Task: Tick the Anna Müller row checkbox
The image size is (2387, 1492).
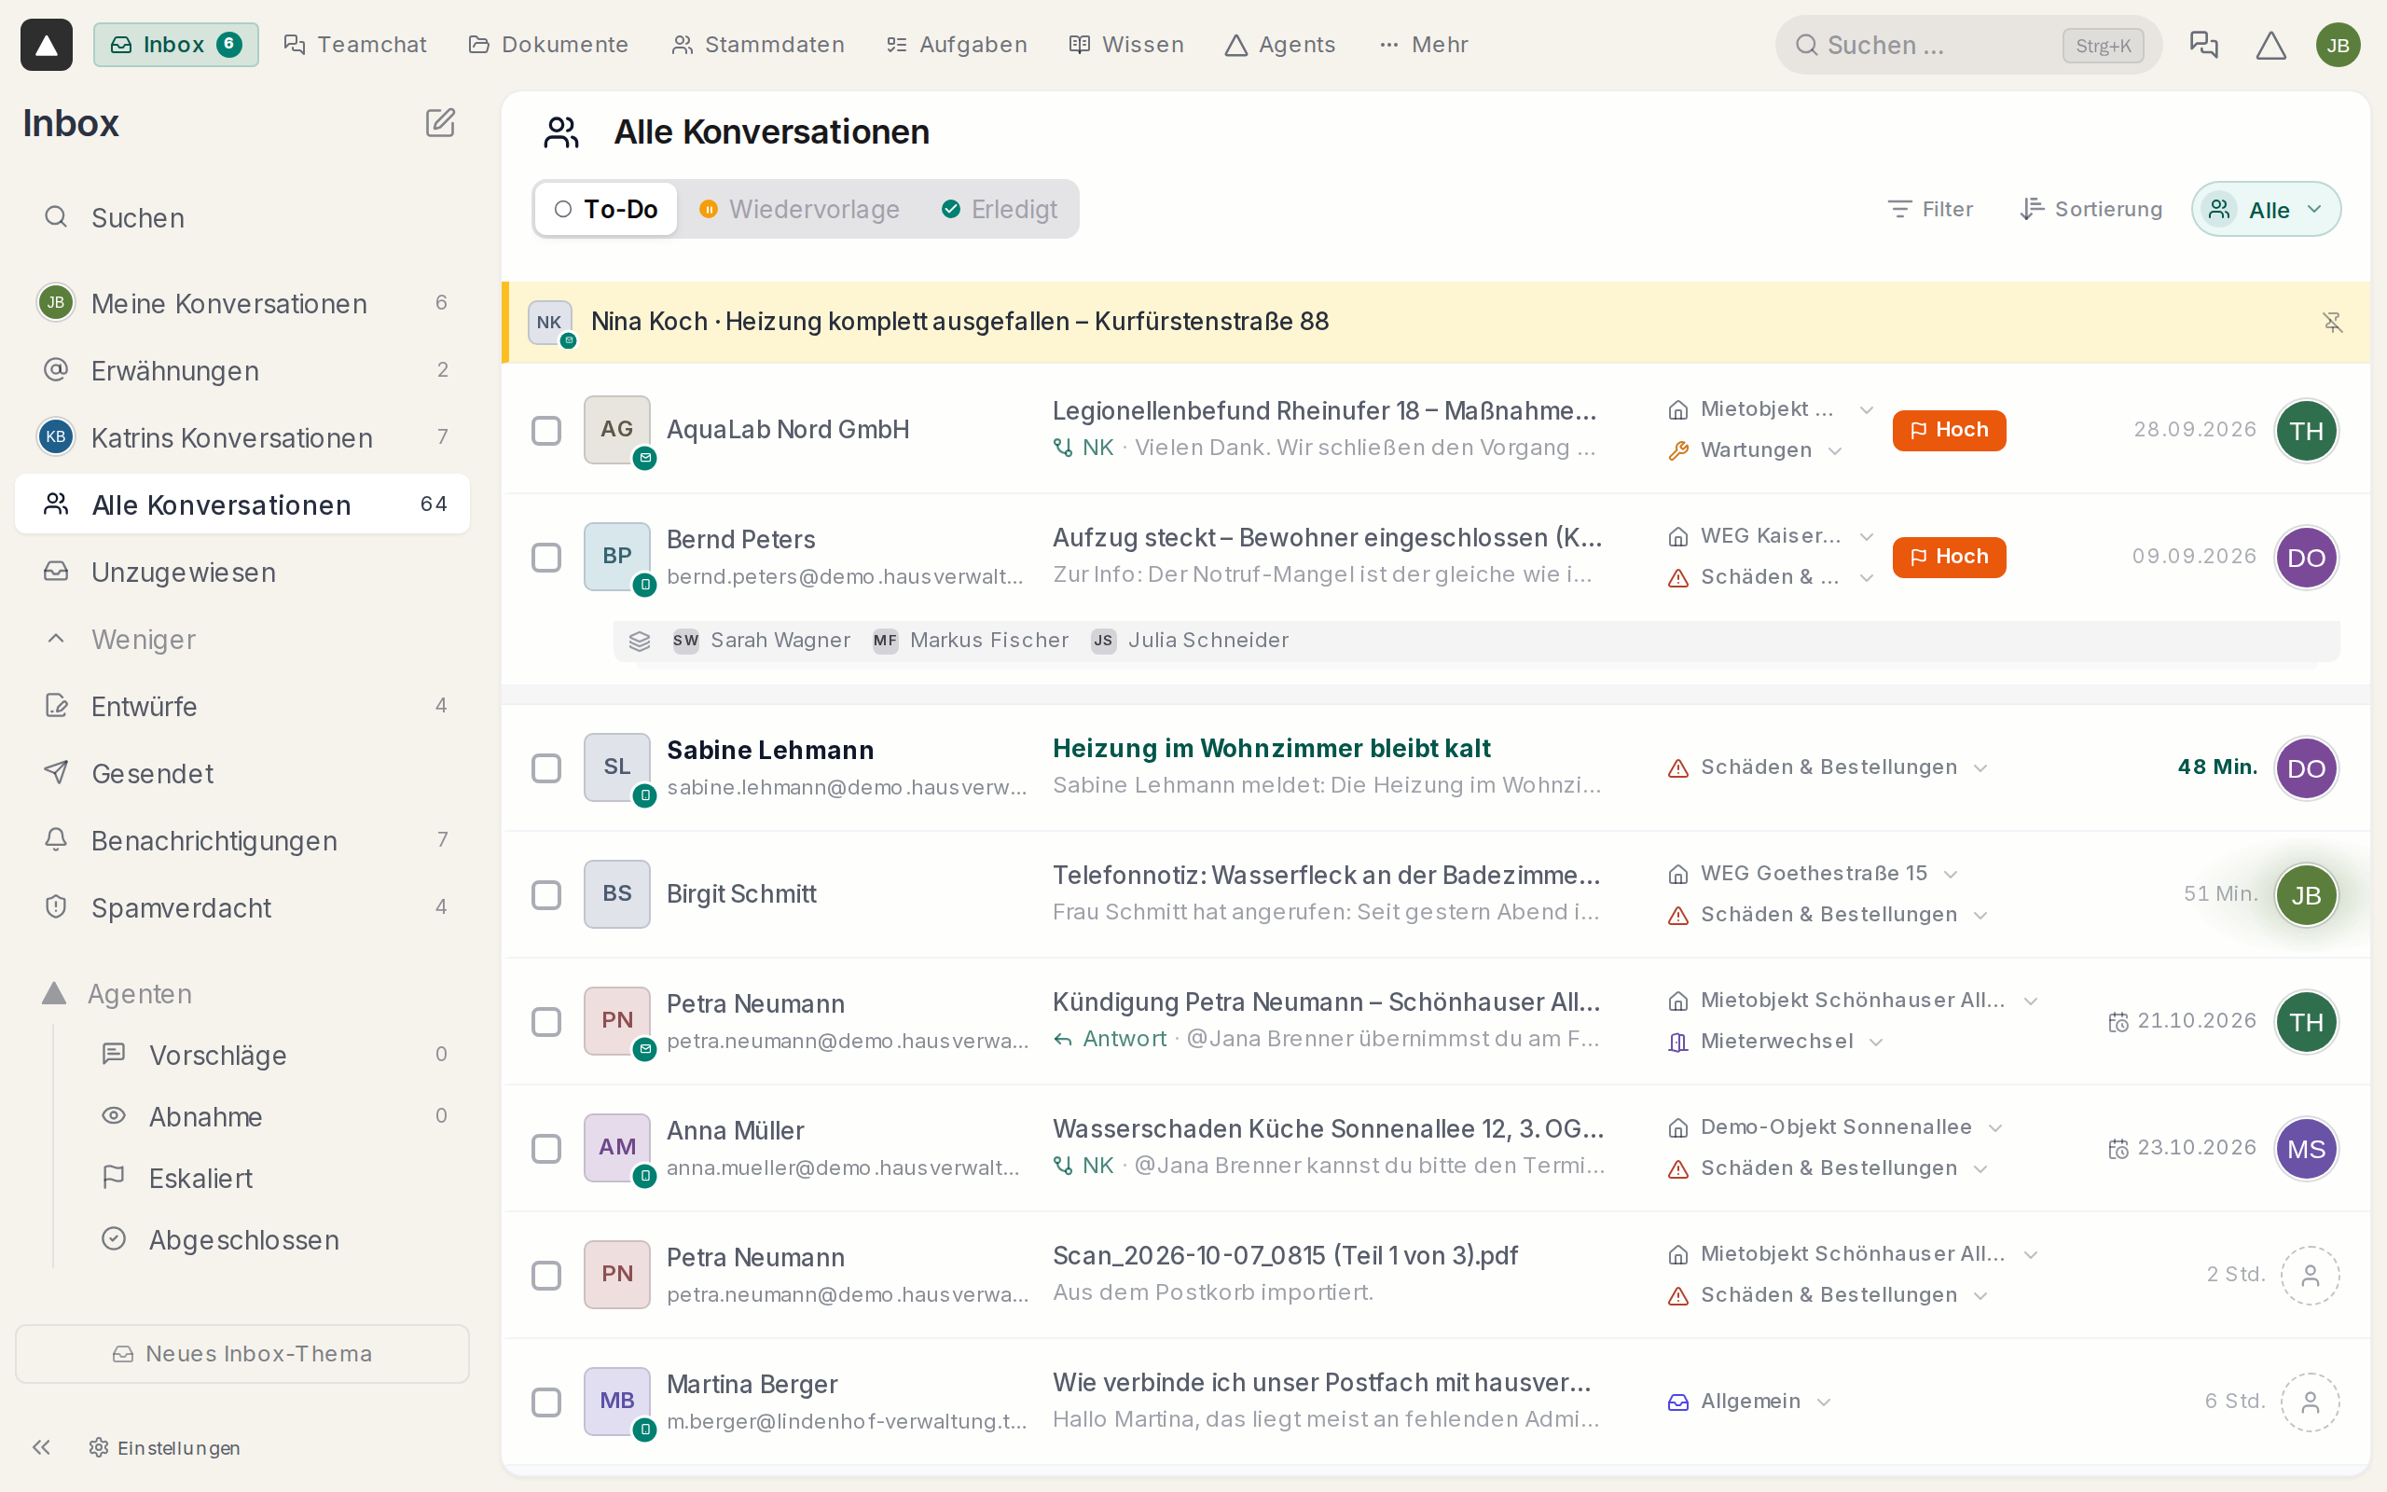Action: point(546,1149)
